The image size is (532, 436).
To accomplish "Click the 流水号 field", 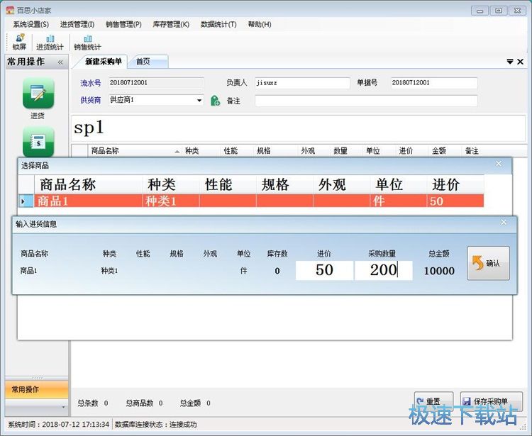I will click(157, 83).
